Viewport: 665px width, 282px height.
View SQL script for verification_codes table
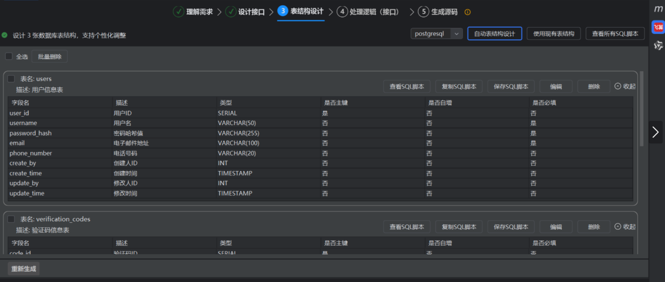[x=407, y=227]
